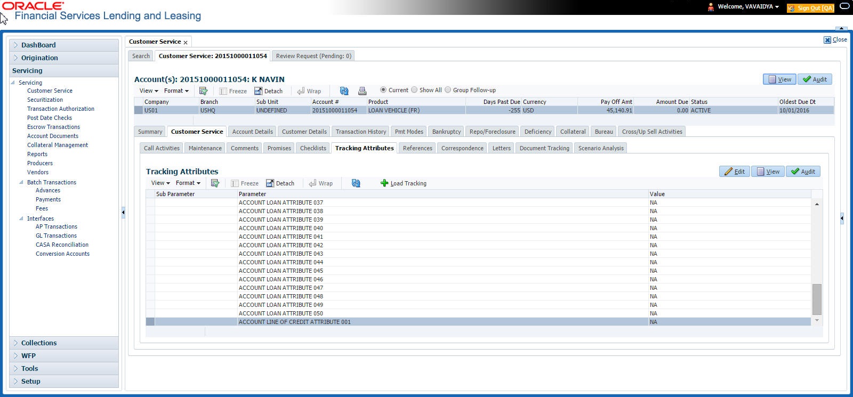Open the Collateral tab
Viewport: 853px width, 397px height.
573,132
